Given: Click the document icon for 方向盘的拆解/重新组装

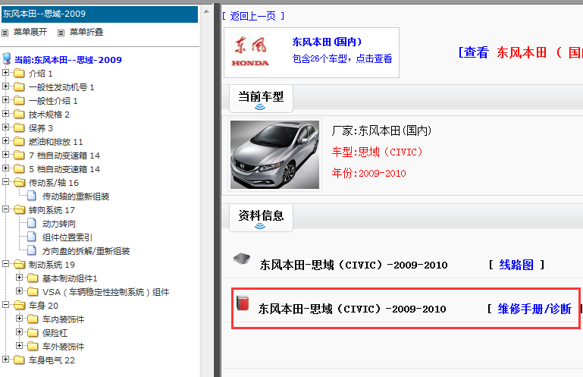Looking at the screenshot, I should coord(32,250).
